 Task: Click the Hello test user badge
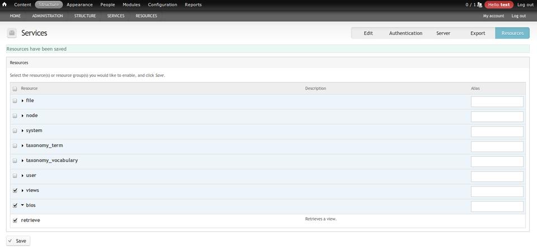[498, 4]
